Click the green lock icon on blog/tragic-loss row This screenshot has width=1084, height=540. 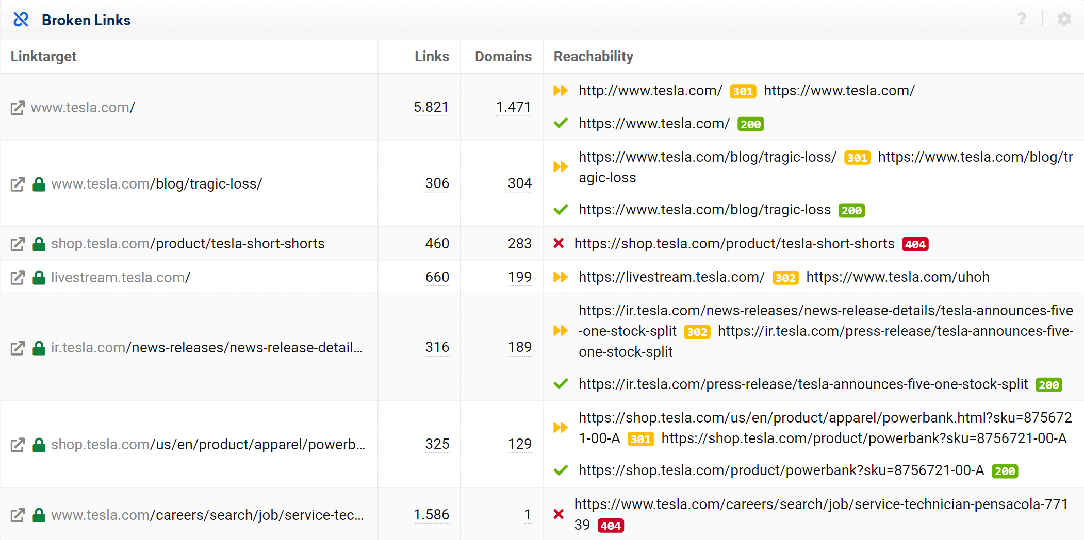click(39, 184)
